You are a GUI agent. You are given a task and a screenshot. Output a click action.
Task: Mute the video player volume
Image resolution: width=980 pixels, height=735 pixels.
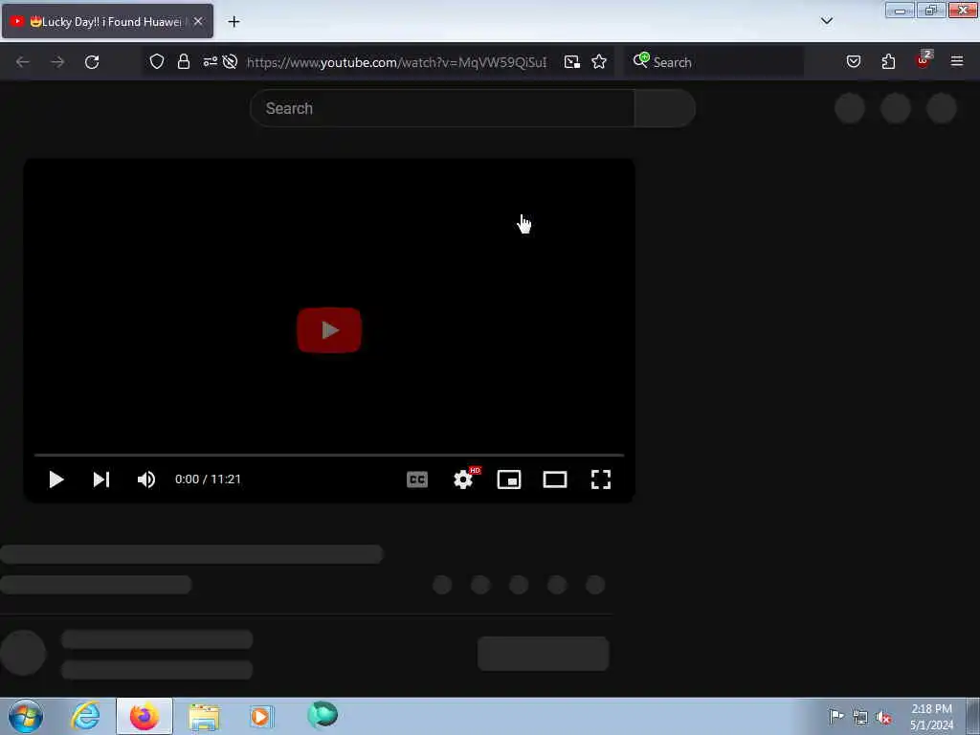pos(146,479)
